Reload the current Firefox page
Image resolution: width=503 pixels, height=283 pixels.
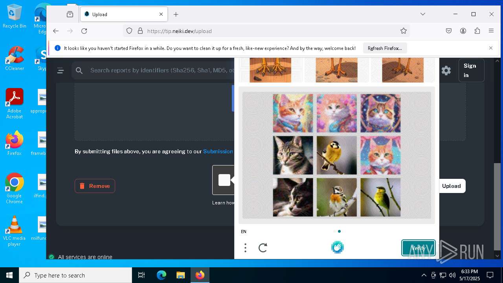pyautogui.click(x=84, y=31)
